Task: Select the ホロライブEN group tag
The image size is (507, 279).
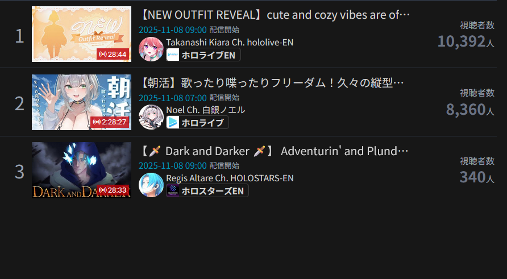Action: (x=203, y=55)
